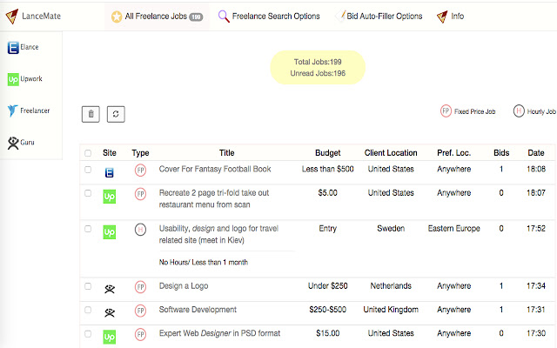Click the Freelancer bird icon in sidebar

coord(13,110)
